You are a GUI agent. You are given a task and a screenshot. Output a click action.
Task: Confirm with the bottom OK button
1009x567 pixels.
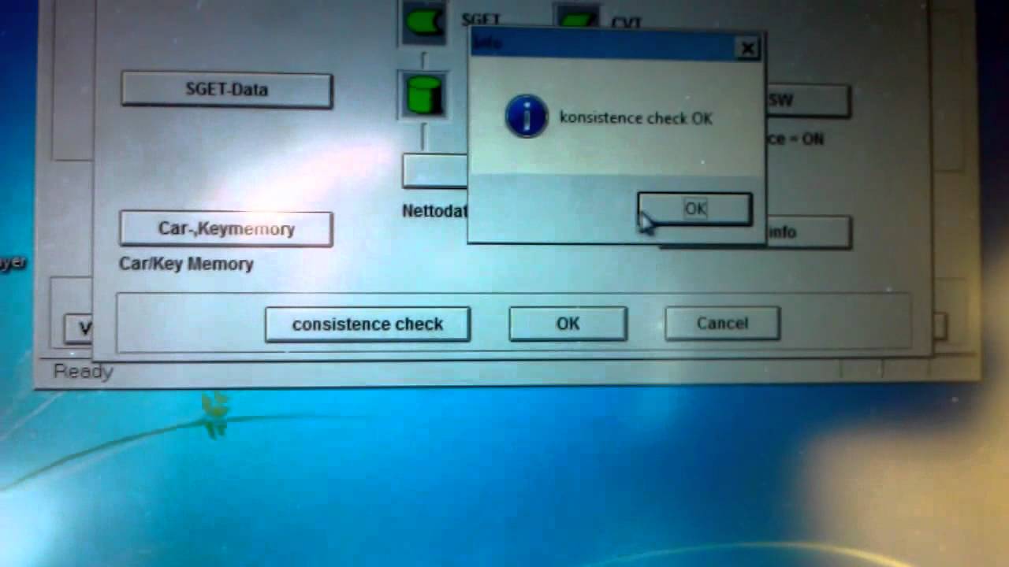pyautogui.click(x=568, y=324)
